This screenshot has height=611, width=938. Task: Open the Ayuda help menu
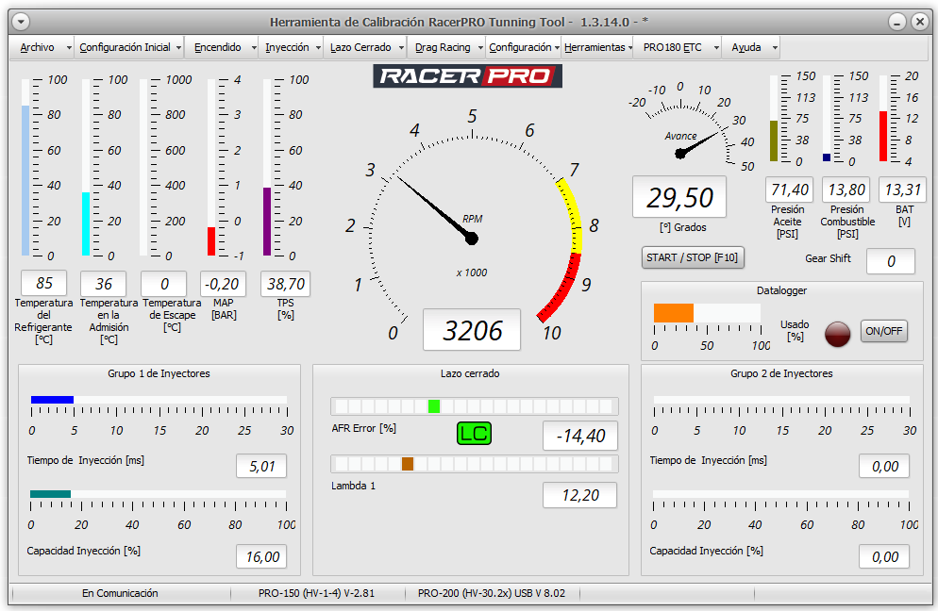coord(746,47)
